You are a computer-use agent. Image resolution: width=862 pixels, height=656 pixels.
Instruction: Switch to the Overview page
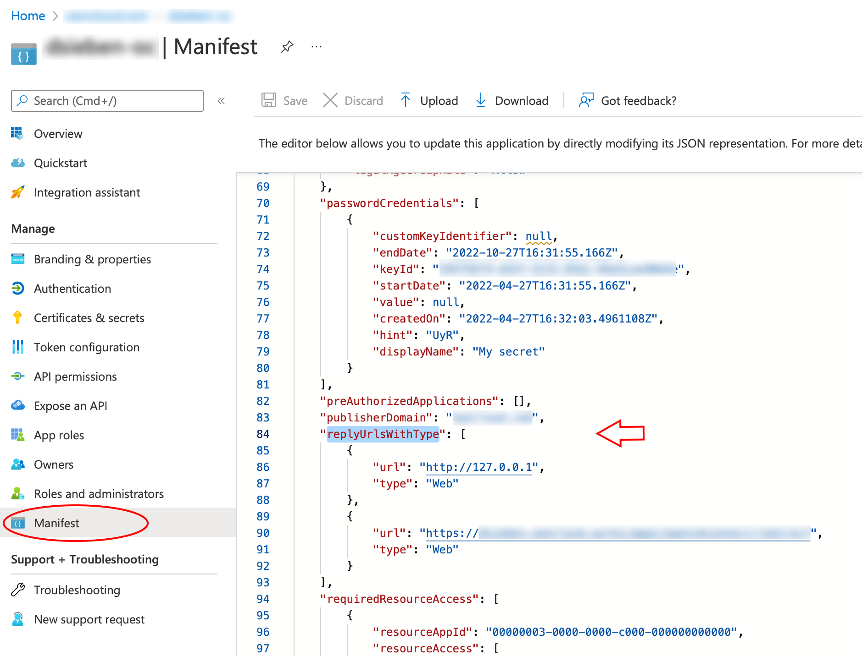coord(58,134)
